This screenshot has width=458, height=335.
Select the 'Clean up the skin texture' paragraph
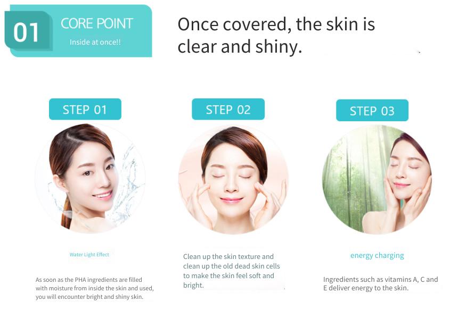[x=231, y=271]
